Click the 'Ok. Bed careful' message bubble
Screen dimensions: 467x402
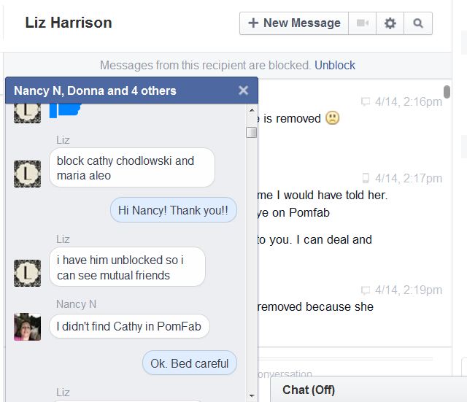190,363
